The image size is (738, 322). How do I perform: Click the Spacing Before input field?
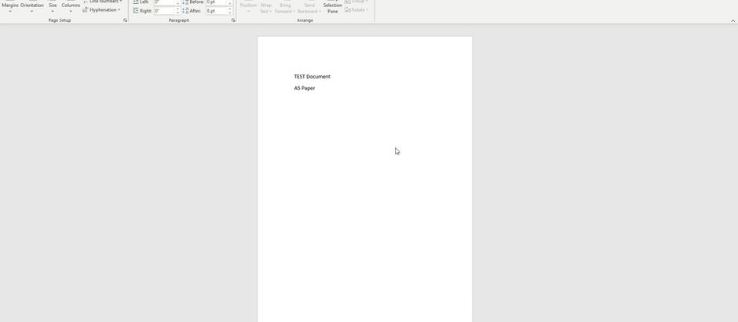pyautogui.click(x=217, y=2)
